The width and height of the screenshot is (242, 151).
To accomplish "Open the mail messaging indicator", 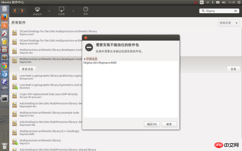I will [x=218, y=2].
